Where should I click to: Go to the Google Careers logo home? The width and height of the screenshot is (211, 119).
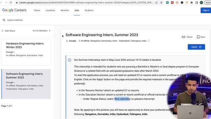(14, 10)
